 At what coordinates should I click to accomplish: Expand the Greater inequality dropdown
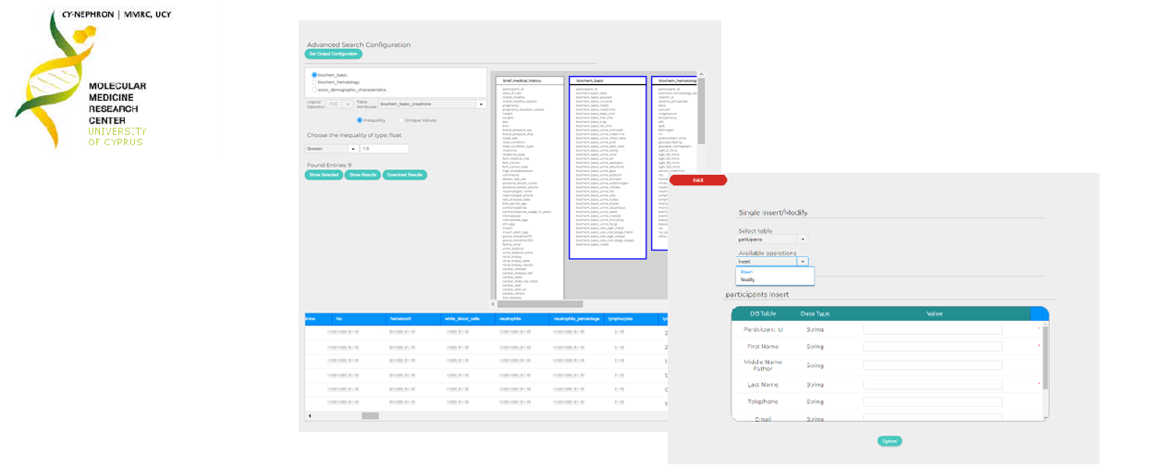tap(353, 148)
